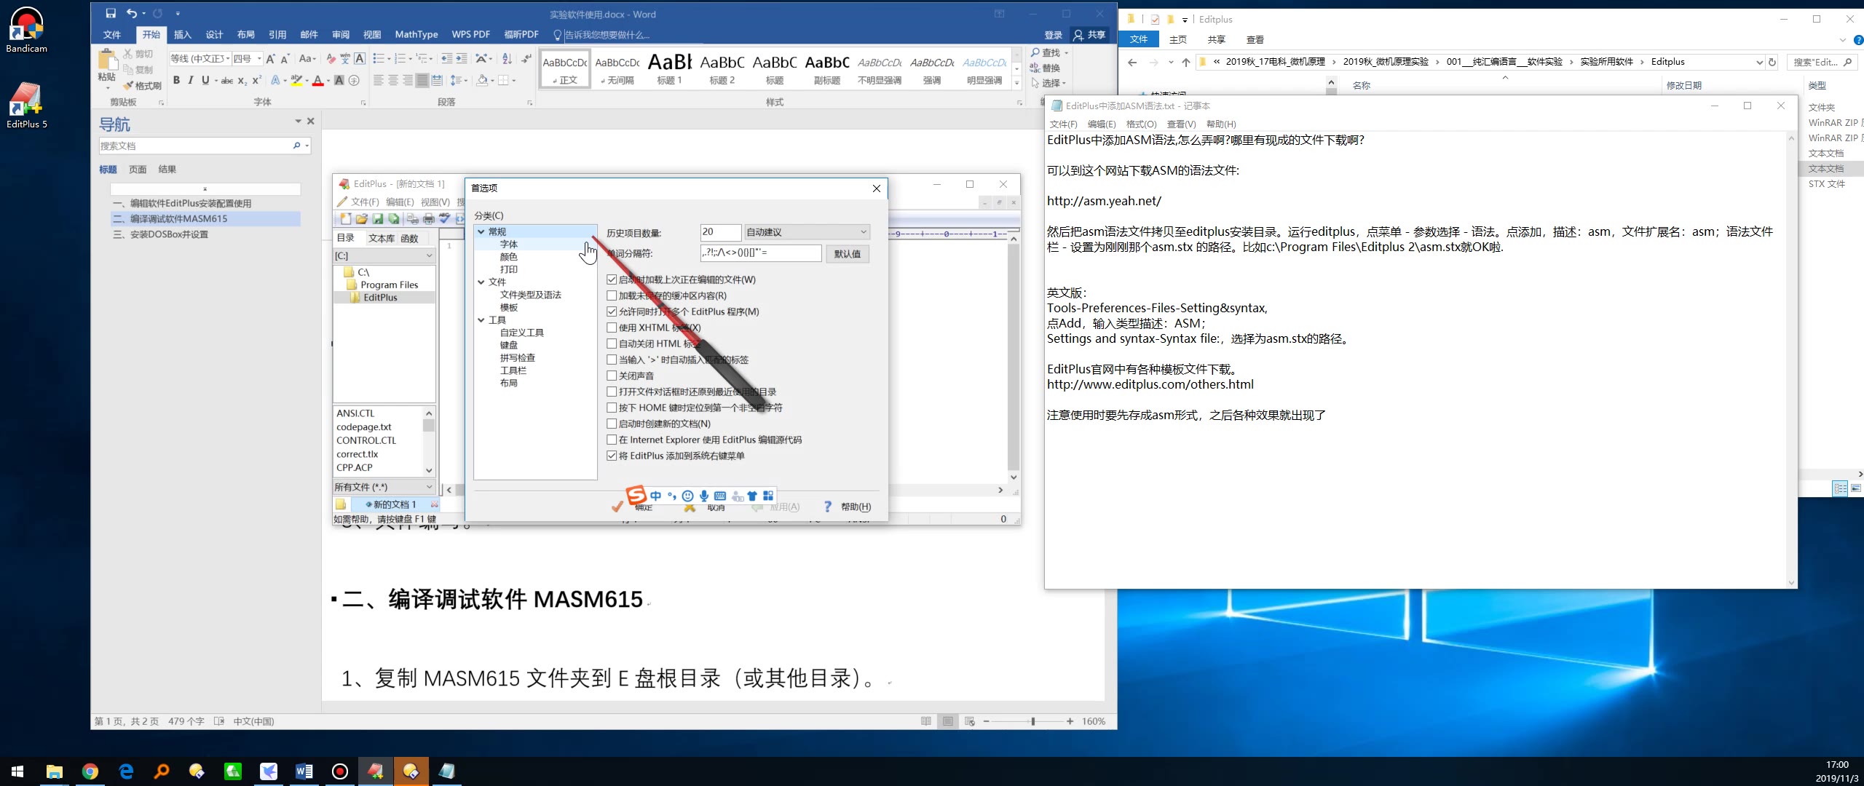The image size is (1864, 786).
Task: Open Bandicam desktop shortcut icon
Action: pyautogui.click(x=27, y=30)
